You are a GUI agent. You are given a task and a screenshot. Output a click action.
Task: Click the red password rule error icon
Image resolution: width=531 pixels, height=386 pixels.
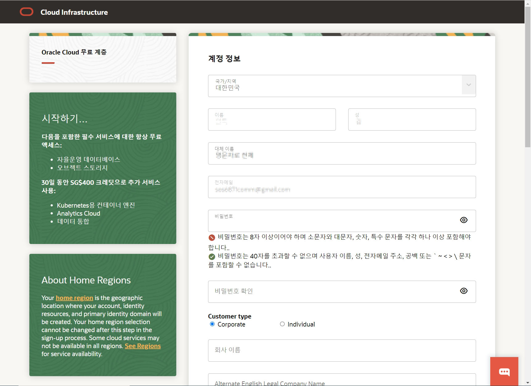(212, 238)
